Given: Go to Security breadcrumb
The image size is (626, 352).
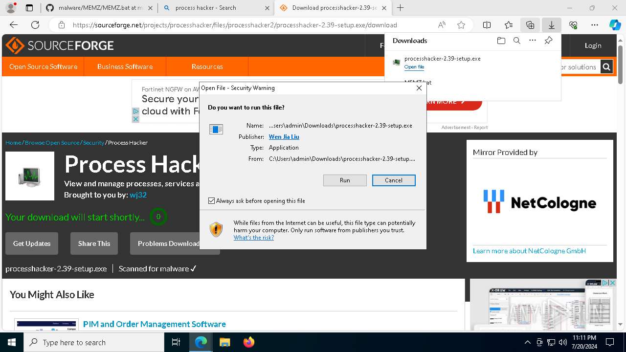Looking at the screenshot, I should pos(93,143).
